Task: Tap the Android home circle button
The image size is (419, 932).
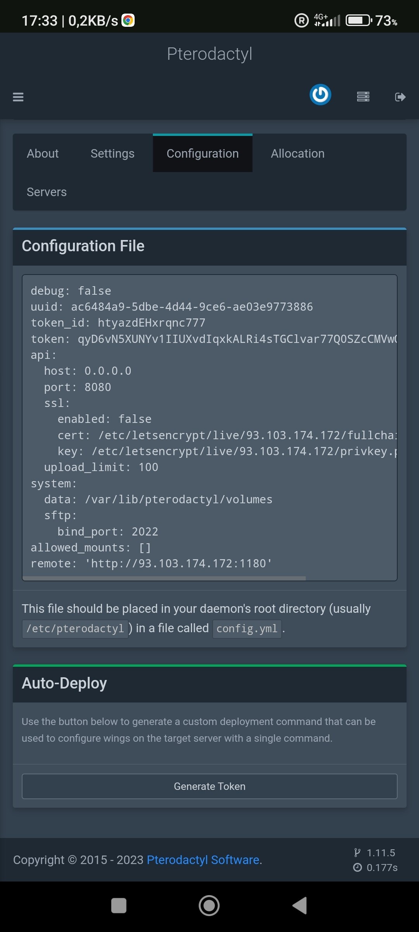Action: tap(209, 906)
